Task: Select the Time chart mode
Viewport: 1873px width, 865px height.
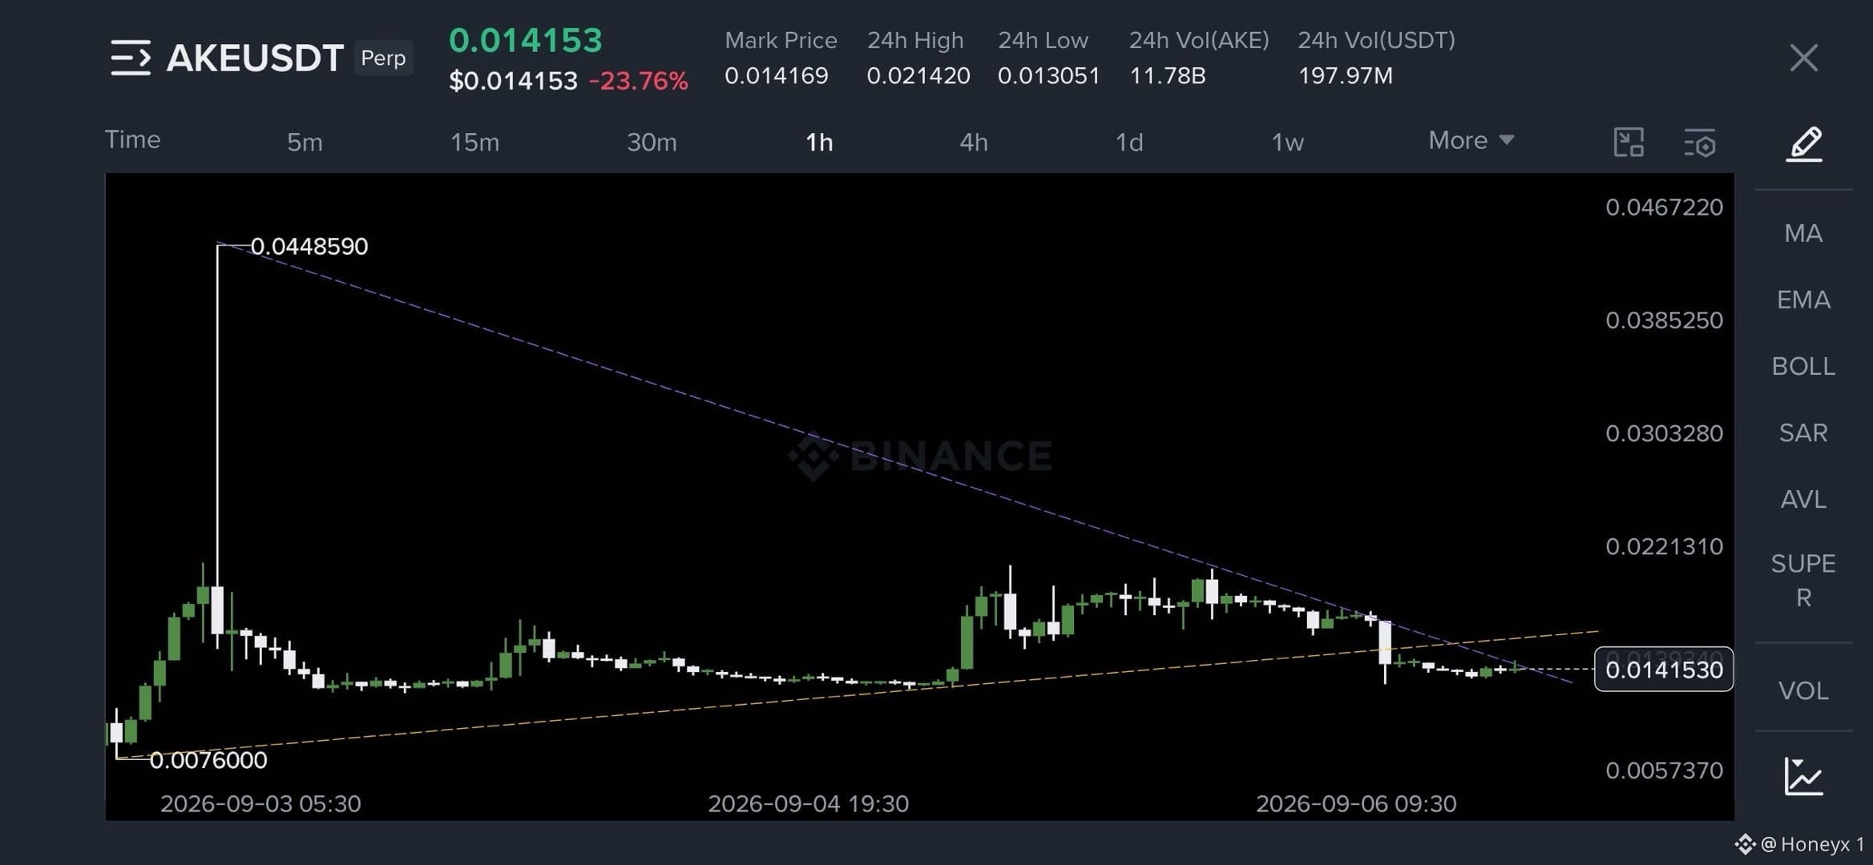Action: point(133,139)
